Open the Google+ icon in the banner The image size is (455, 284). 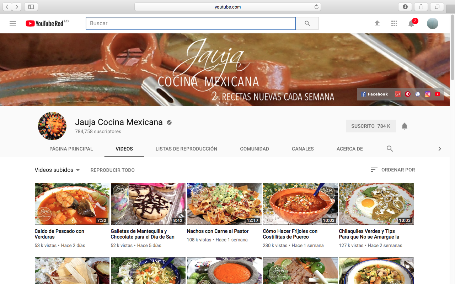(398, 94)
